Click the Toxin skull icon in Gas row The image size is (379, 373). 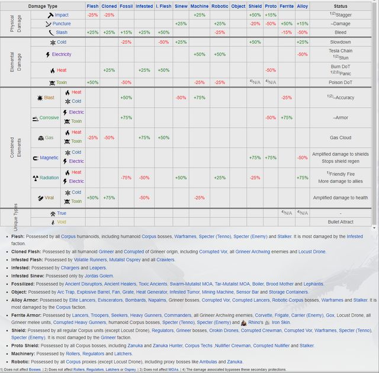[x=67, y=142]
